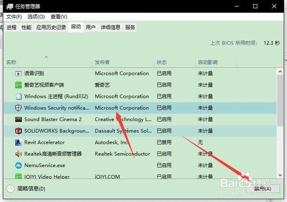Select the Windows Security notifica... entry
The image size is (287, 202).
click(57, 108)
